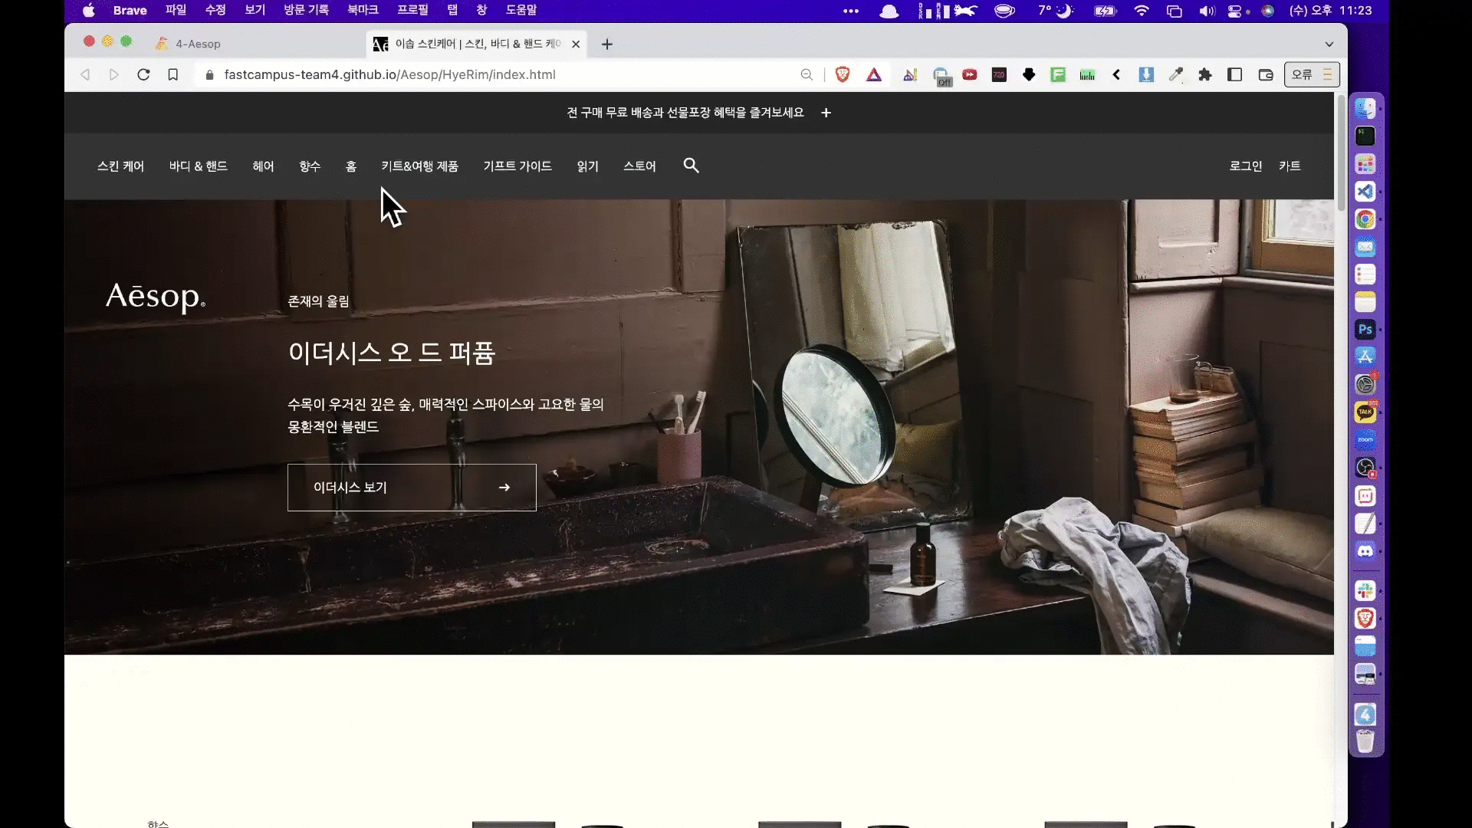Click the search magnifier icon in site navigation

(691, 166)
